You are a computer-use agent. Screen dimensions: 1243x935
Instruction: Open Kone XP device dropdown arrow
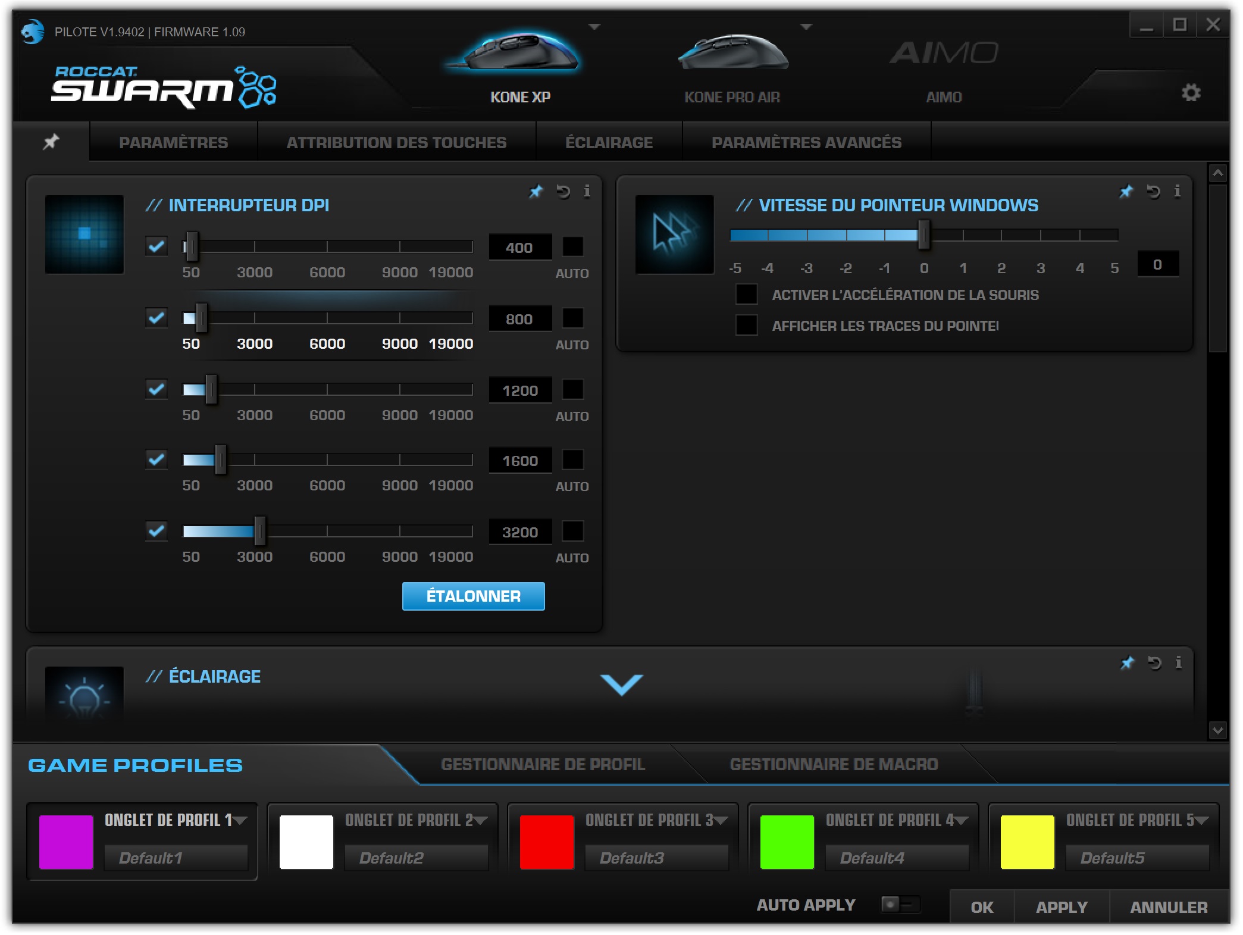click(594, 27)
